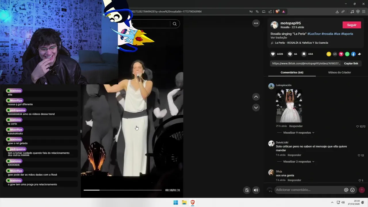Click the music note playlist icon in toolbar
Screen dimensions: 368x207
tap(352, 11)
